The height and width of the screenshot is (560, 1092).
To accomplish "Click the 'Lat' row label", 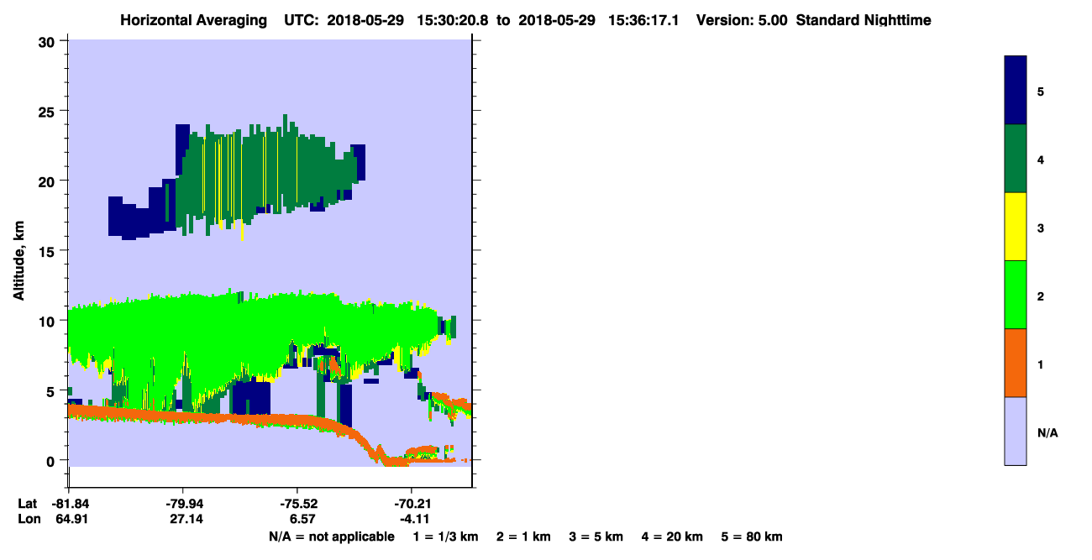I will (27, 504).
